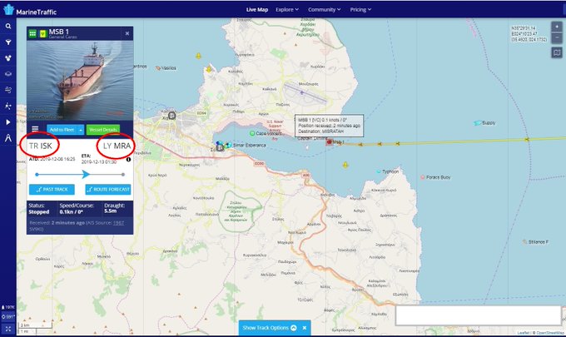Image resolution: width=566 pixels, height=337 pixels.
Task: Click the Foracs Buoy marker
Action: pos(423,177)
